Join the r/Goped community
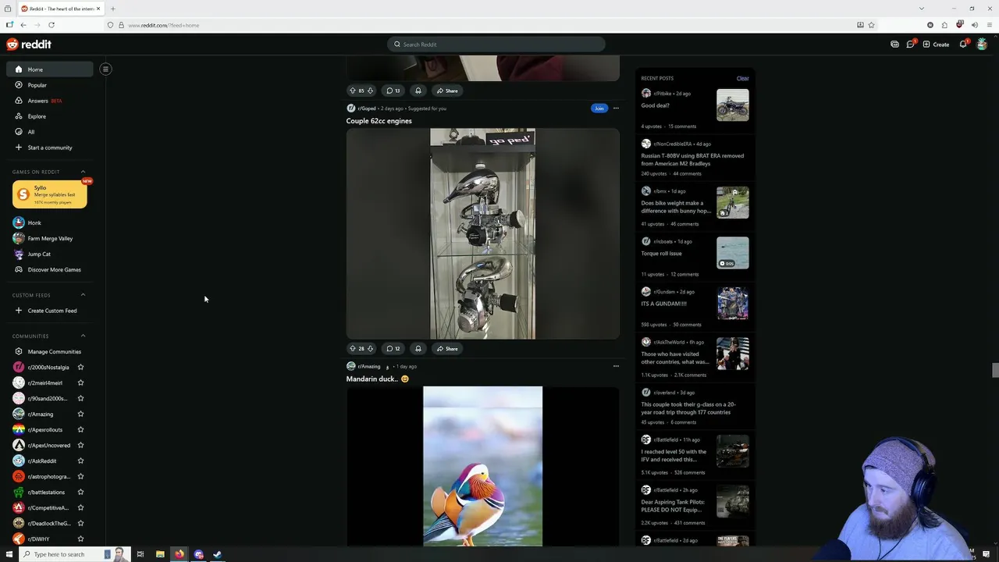 point(599,108)
